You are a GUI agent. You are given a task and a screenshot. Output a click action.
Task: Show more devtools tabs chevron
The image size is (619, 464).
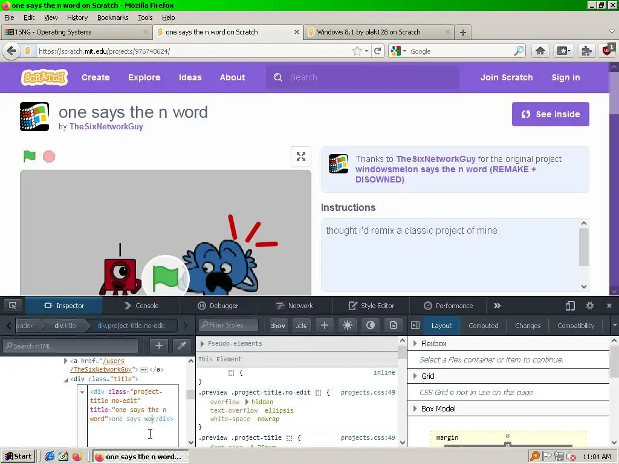[497, 306]
